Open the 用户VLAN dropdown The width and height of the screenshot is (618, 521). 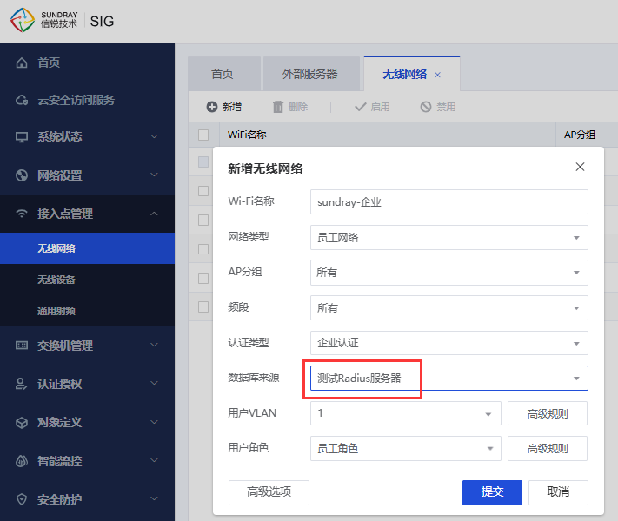coord(406,413)
